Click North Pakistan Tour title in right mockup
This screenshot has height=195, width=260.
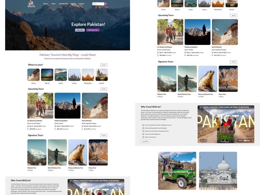pos(184,94)
